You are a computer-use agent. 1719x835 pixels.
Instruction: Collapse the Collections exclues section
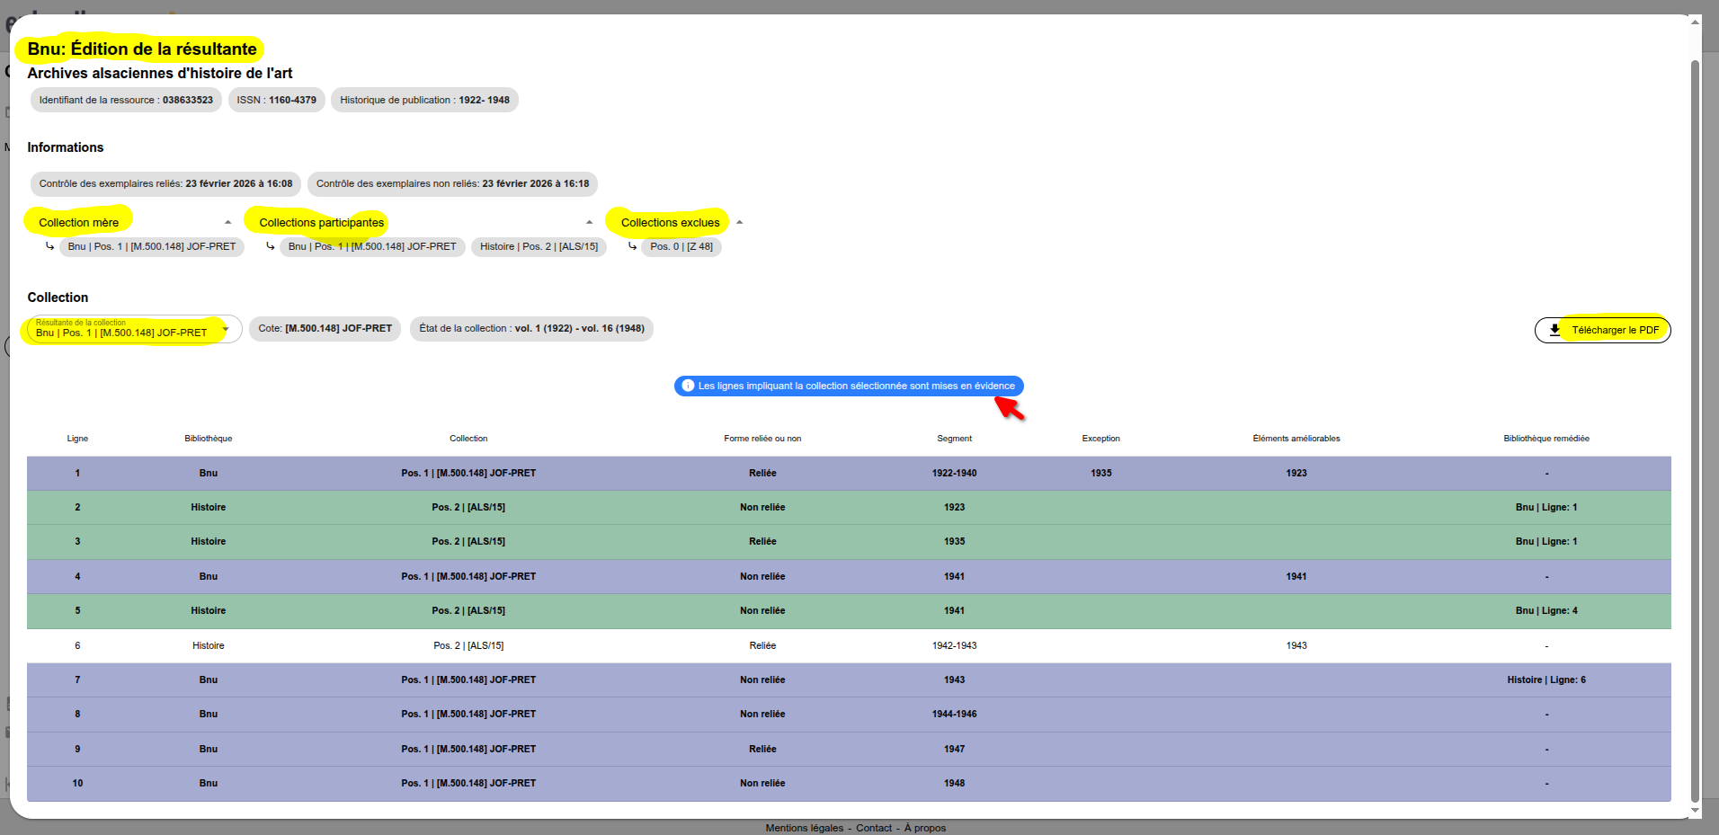tap(739, 222)
